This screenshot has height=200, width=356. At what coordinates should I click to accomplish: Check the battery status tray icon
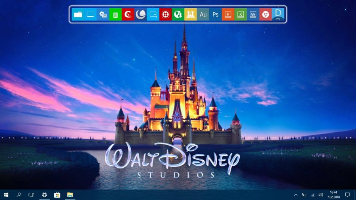click(x=304, y=195)
